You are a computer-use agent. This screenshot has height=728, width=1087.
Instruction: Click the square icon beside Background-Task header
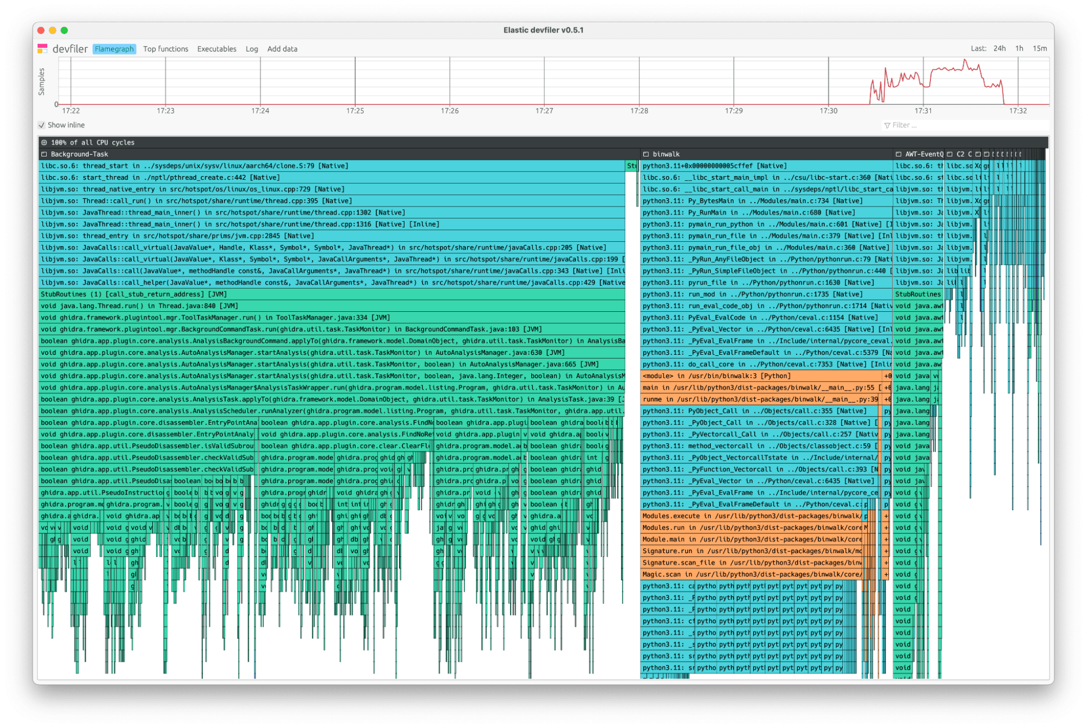tap(44, 154)
